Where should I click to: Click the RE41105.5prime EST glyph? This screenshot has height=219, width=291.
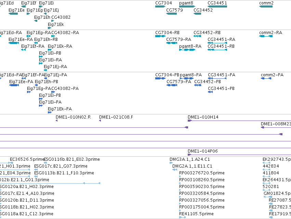click(183, 217)
